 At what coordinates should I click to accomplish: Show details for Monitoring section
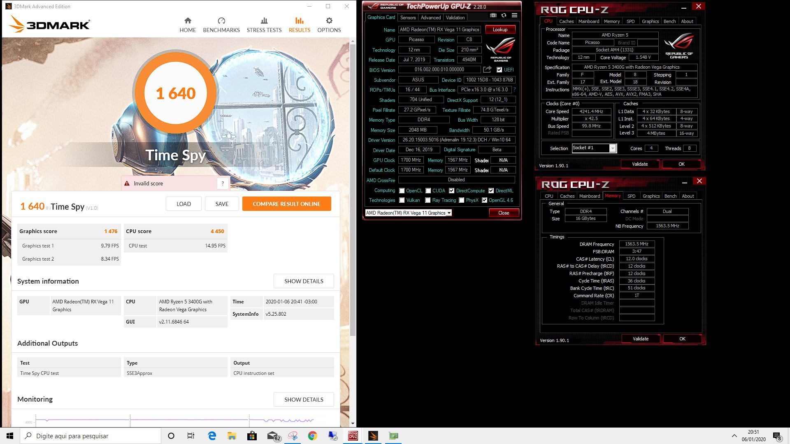pyautogui.click(x=304, y=400)
